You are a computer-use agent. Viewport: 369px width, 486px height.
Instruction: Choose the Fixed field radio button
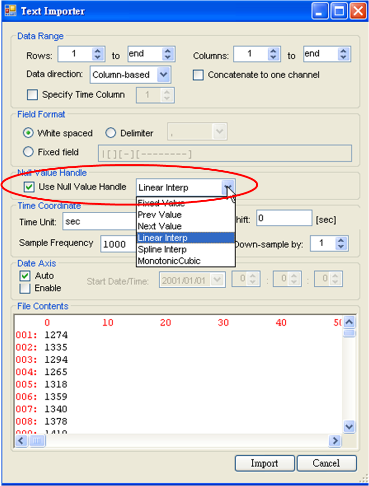[29, 152]
